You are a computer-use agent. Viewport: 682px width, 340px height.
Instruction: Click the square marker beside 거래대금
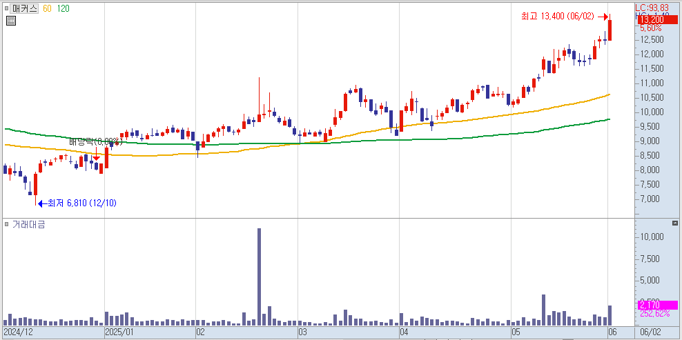click(6, 224)
